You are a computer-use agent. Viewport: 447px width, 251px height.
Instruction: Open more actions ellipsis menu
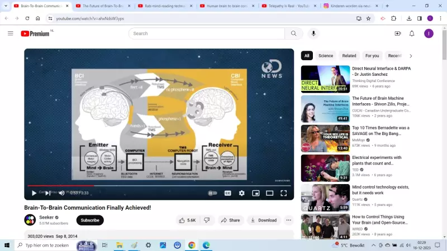point(288,220)
